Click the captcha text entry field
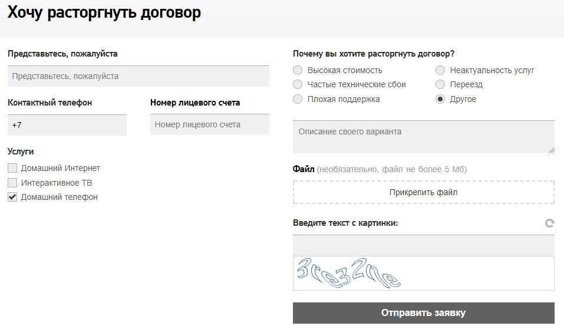The width and height of the screenshot is (564, 326). coord(423,245)
